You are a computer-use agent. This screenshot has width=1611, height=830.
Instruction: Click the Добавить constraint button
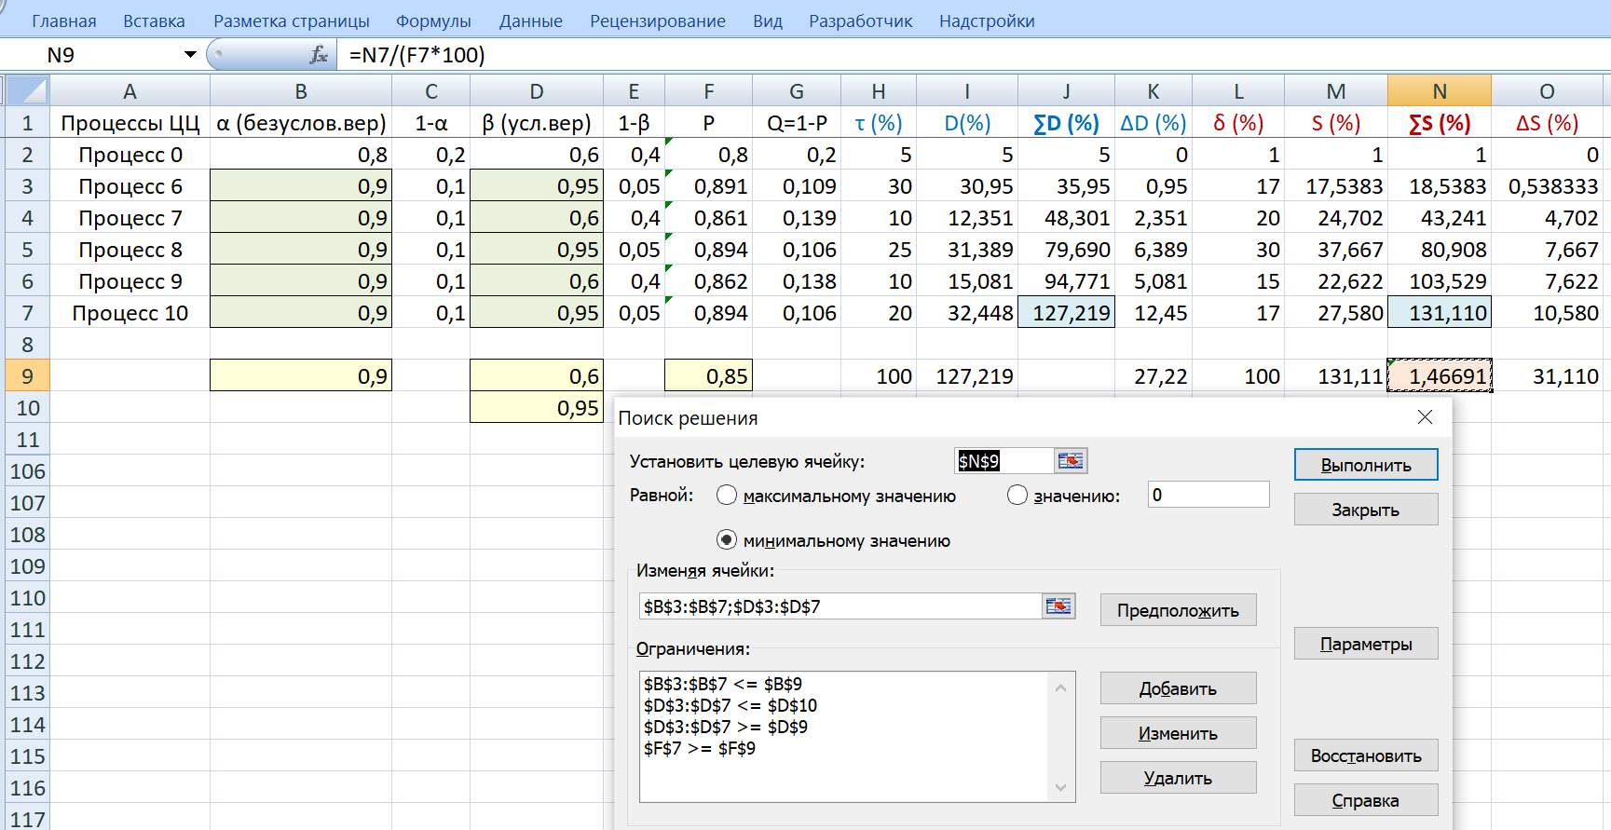pos(1178,688)
